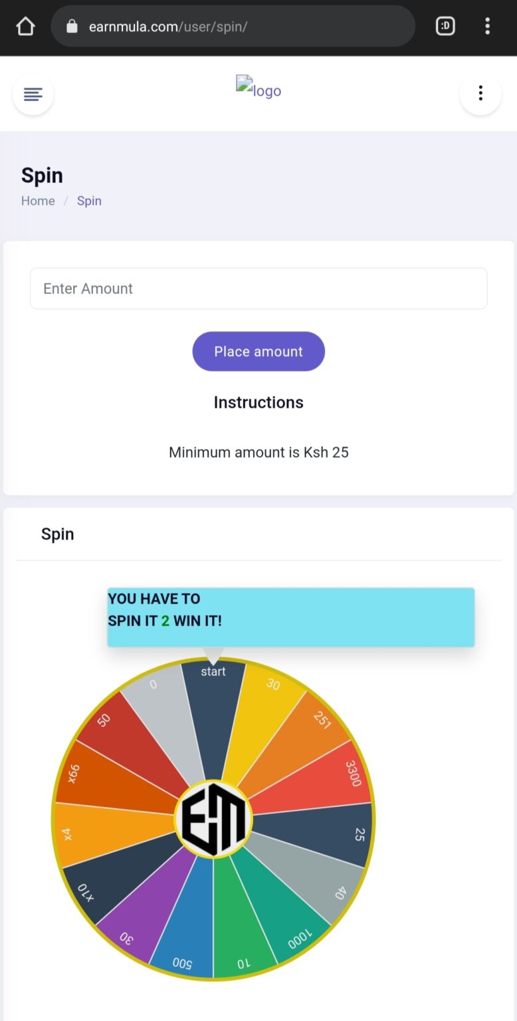The image size is (517, 1021).
Task: Click the EM logo at wheel center
Action: click(x=213, y=819)
